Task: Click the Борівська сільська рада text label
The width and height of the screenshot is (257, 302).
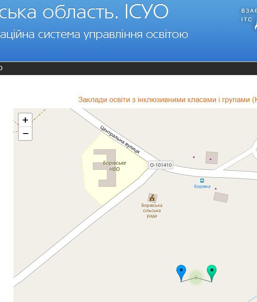Action: click(152, 210)
